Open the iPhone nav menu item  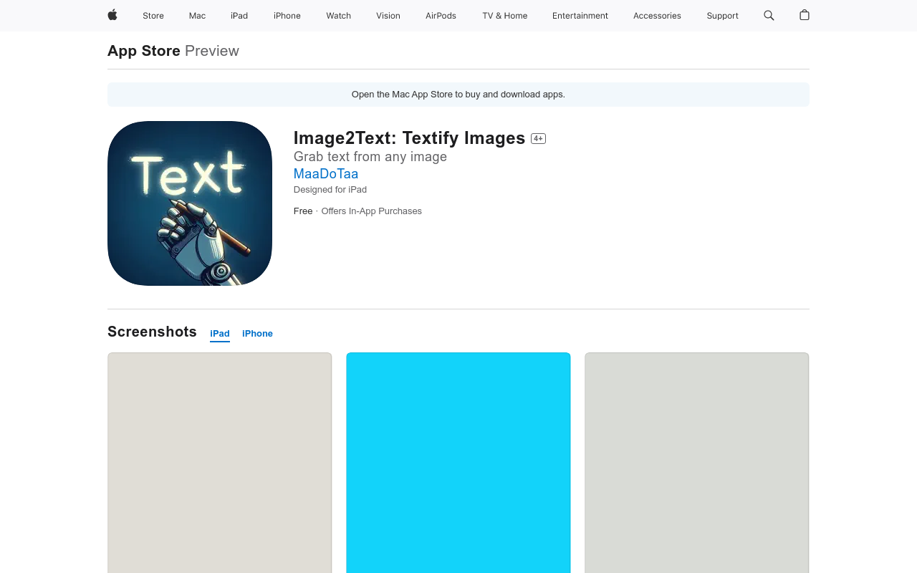(287, 16)
